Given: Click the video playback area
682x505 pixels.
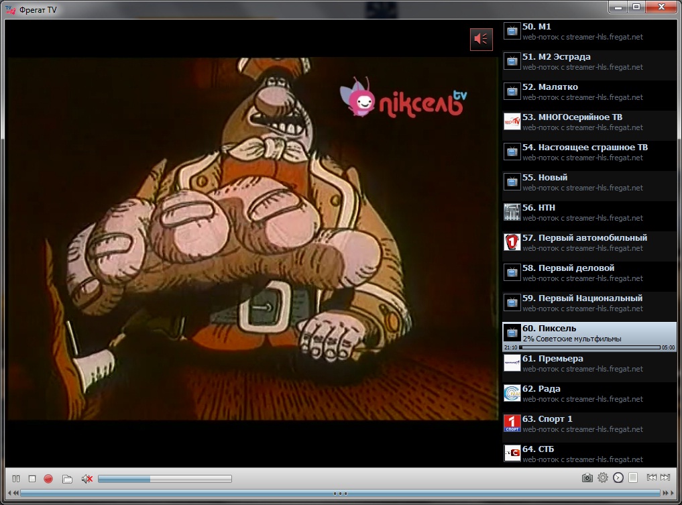Looking at the screenshot, I should click(252, 238).
